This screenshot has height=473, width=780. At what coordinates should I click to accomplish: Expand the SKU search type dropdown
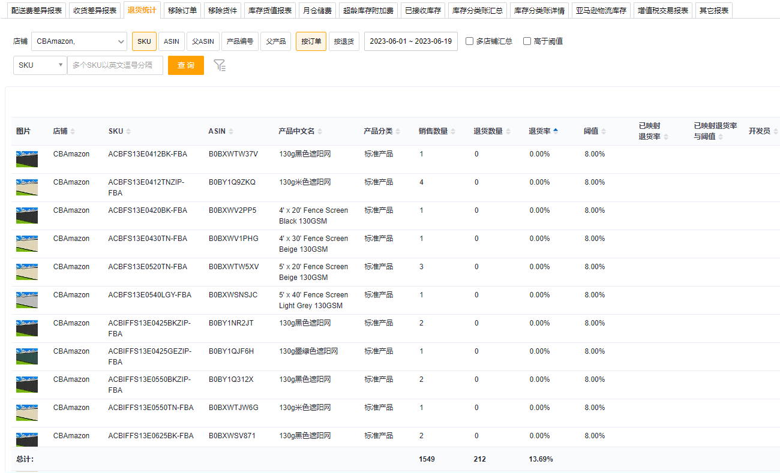coord(40,65)
